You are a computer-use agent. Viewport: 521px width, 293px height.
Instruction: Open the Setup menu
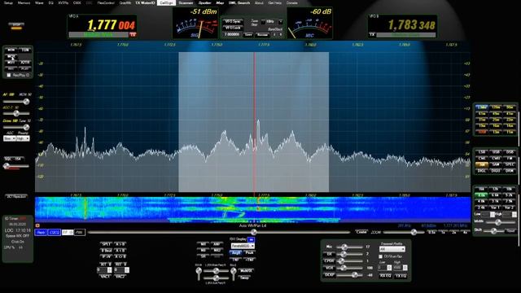(x=8, y=3)
